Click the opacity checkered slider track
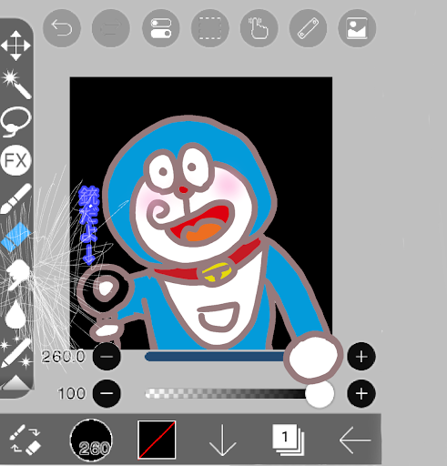This screenshot has height=466, width=447. (226, 393)
